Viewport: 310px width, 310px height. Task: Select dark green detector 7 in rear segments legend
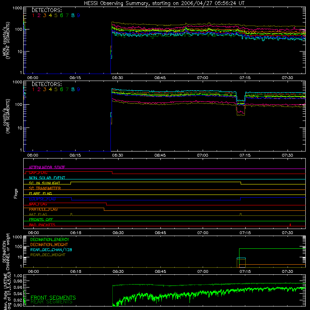coord(67,90)
